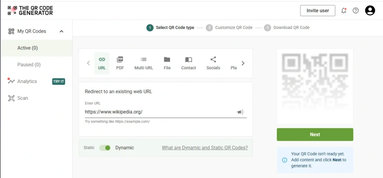Open What are Dynamic and Static QR Codes link
The image size is (383, 178).
(x=205, y=147)
